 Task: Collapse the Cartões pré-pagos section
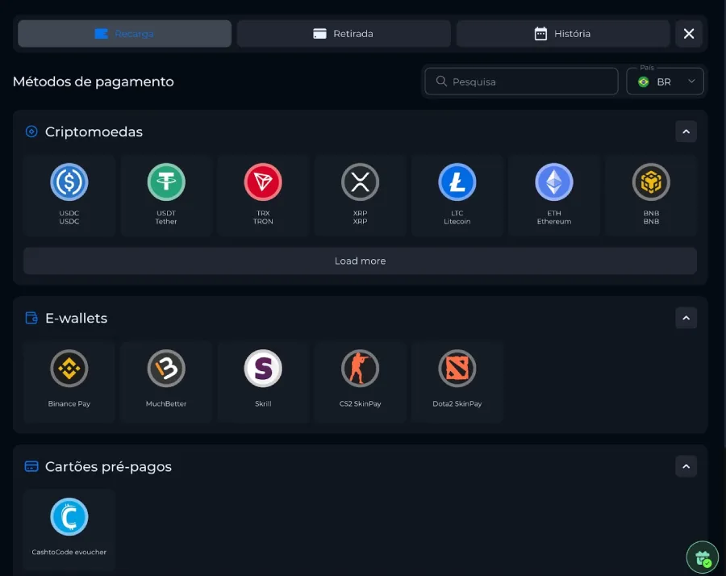pos(686,466)
